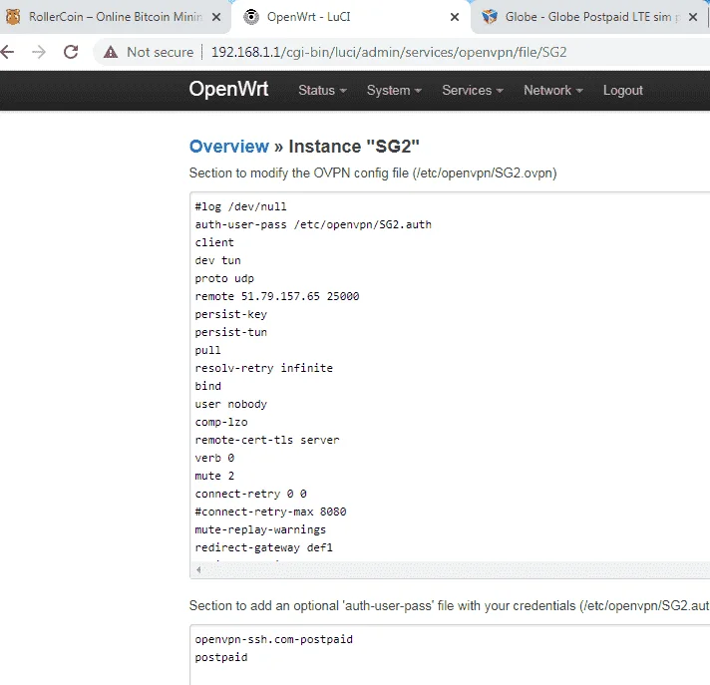Click the config editor scroll-left arrow

(198, 570)
